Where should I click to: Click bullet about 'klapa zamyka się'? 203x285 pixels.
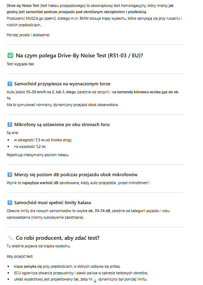(x=67, y=266)
